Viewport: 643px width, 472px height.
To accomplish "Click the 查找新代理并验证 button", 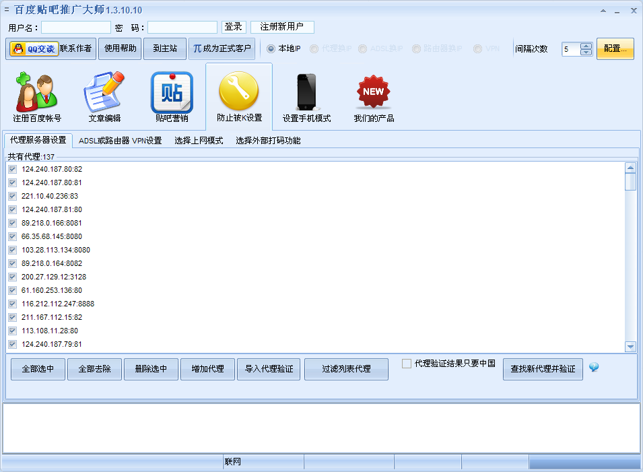I will coord(543,369).
